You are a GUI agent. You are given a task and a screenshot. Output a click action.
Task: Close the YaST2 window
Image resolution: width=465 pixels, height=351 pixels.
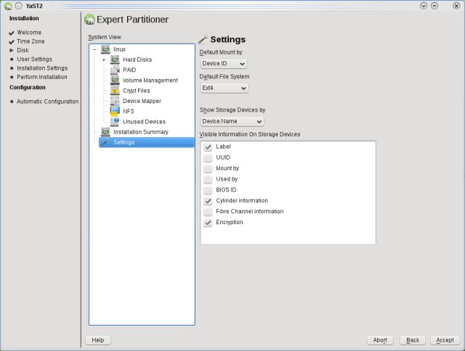[456, 6]
